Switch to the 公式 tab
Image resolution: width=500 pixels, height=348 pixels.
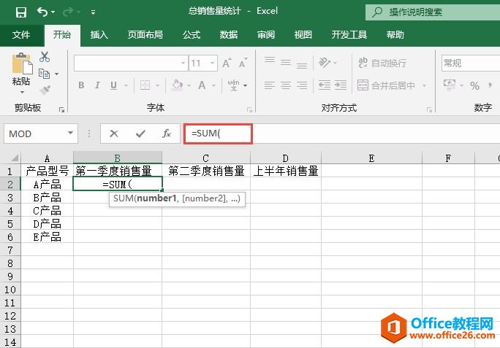click(192, 34)
